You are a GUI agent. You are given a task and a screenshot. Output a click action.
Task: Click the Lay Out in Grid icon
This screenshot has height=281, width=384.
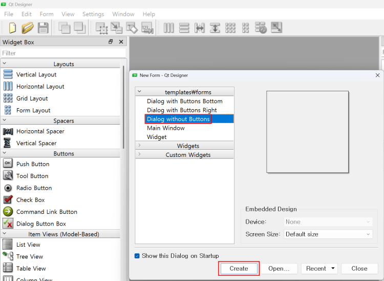pyautogui.click(x=230, y=28)
